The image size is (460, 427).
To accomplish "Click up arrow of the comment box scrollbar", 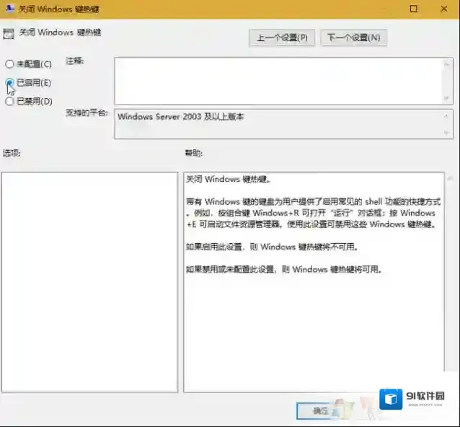I will pyautogui.click(x=447, y=63).
